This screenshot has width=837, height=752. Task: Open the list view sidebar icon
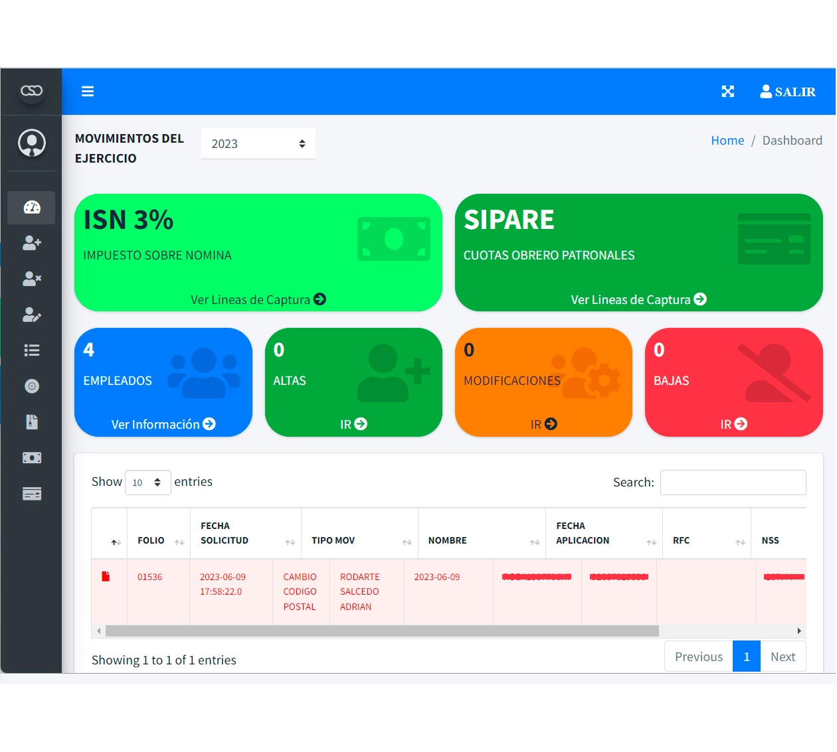pyautogui.click(x=31, y=350)
